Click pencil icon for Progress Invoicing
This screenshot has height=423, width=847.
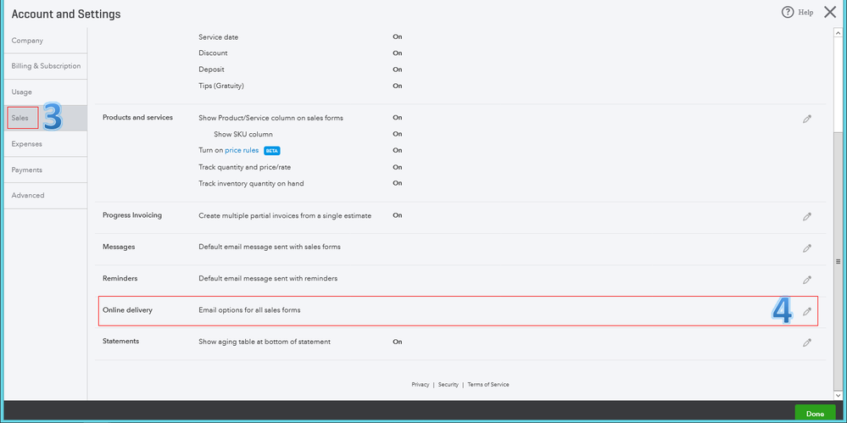(x=807, y=216)
